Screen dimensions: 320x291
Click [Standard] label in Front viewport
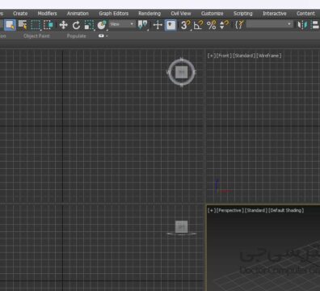click(x=244, y=56)
